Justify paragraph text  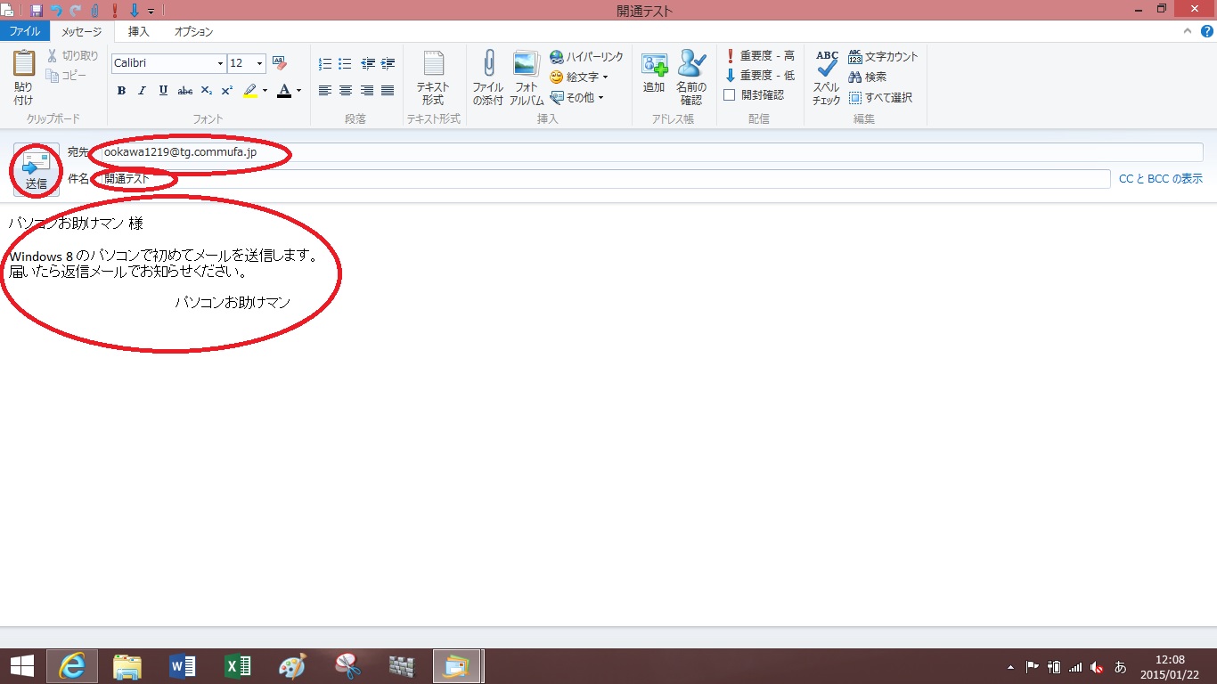coord(388,90)
